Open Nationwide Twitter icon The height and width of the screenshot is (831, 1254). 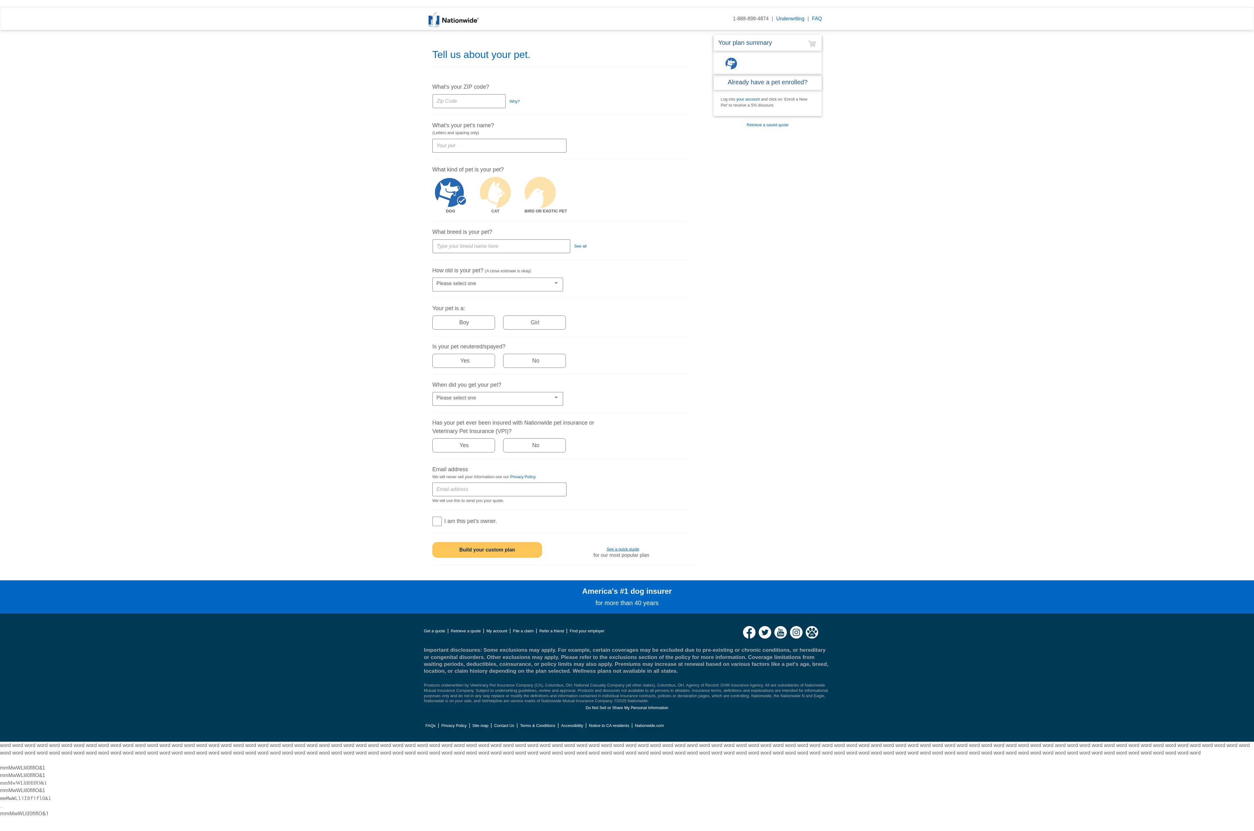[x=765, y=632]
